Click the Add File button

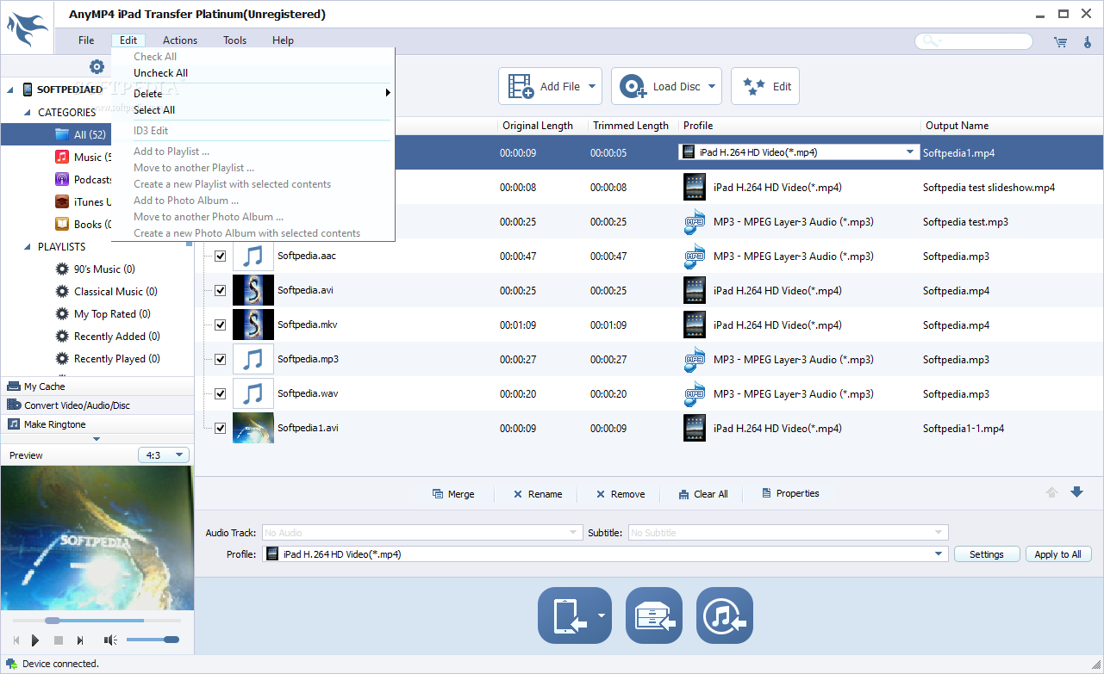548,86
